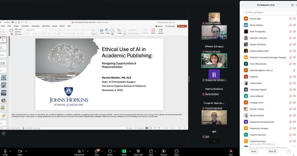Click the React heart icon
The image size is (297, 156).
[x=110, y=151]
